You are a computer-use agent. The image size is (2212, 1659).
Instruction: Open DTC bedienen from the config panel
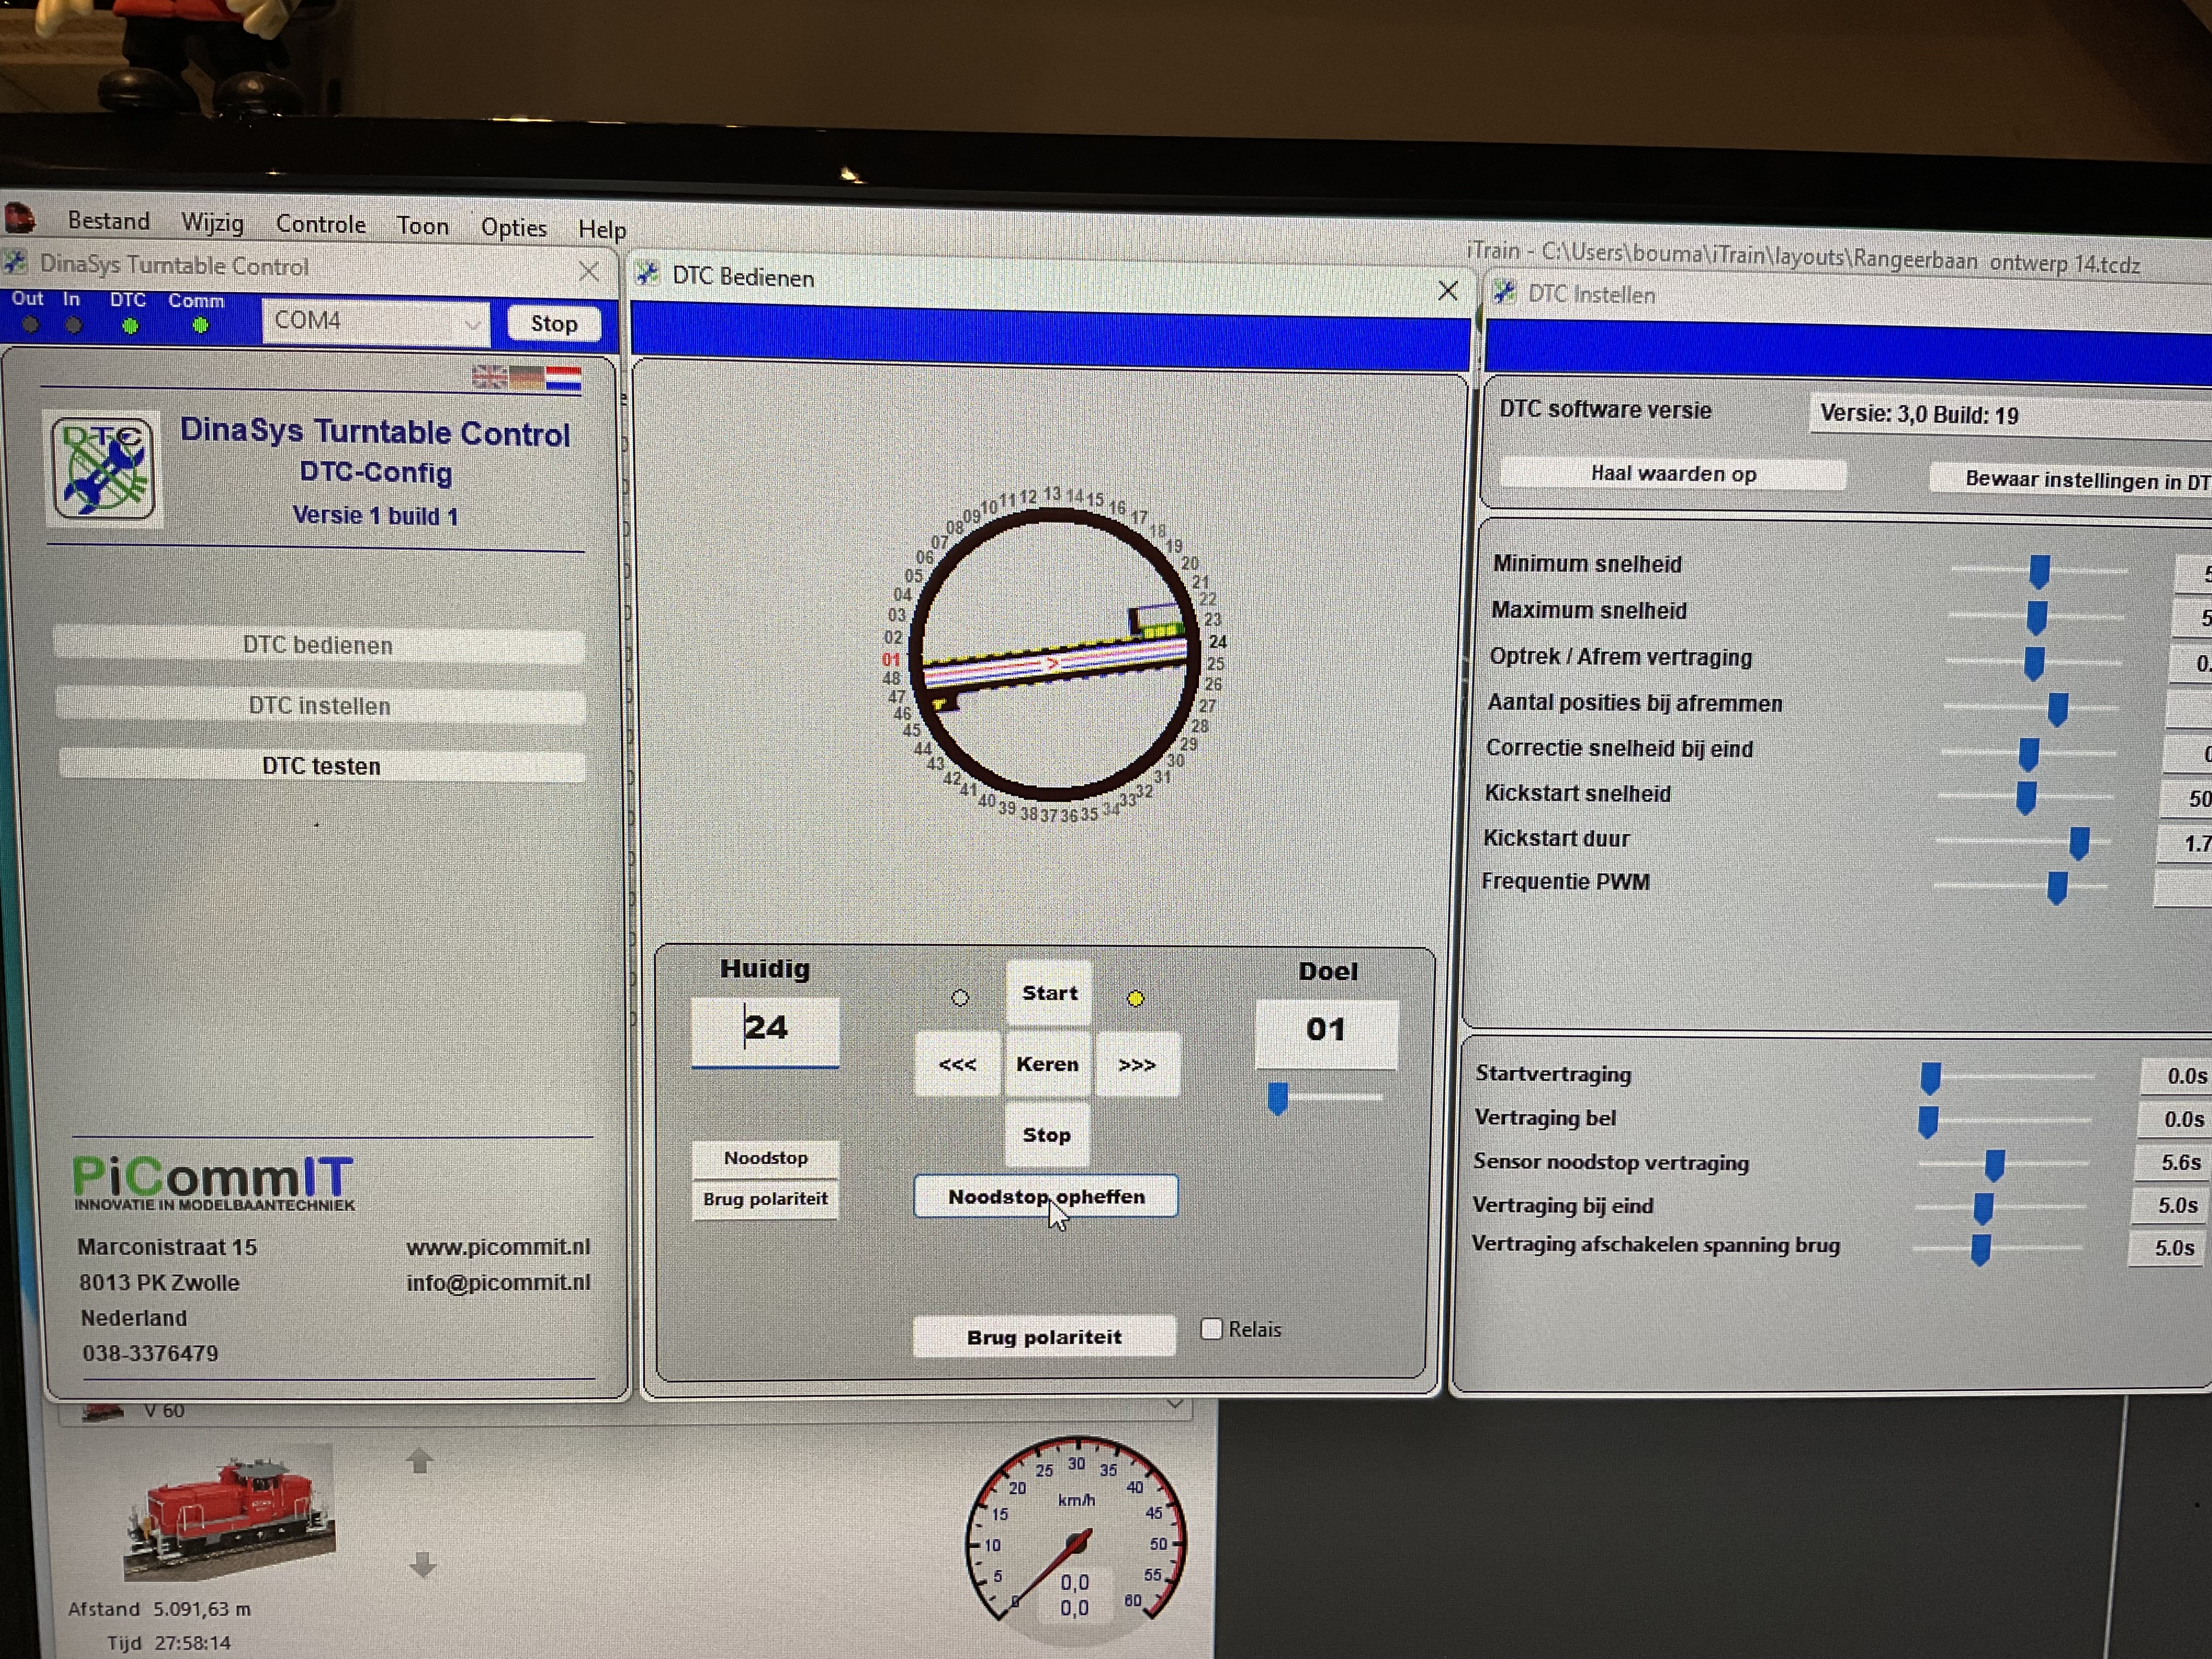[318, 645]
